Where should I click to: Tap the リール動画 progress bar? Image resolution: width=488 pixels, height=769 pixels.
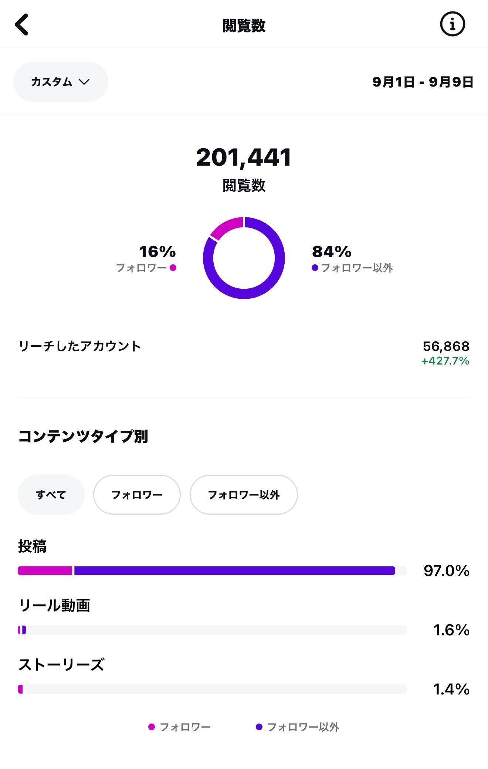coord(212,630)
